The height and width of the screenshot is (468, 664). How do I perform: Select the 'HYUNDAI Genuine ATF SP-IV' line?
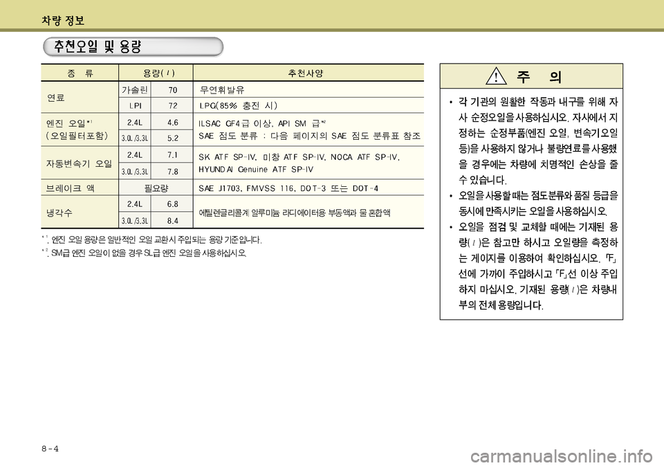(x=256, y=170)
